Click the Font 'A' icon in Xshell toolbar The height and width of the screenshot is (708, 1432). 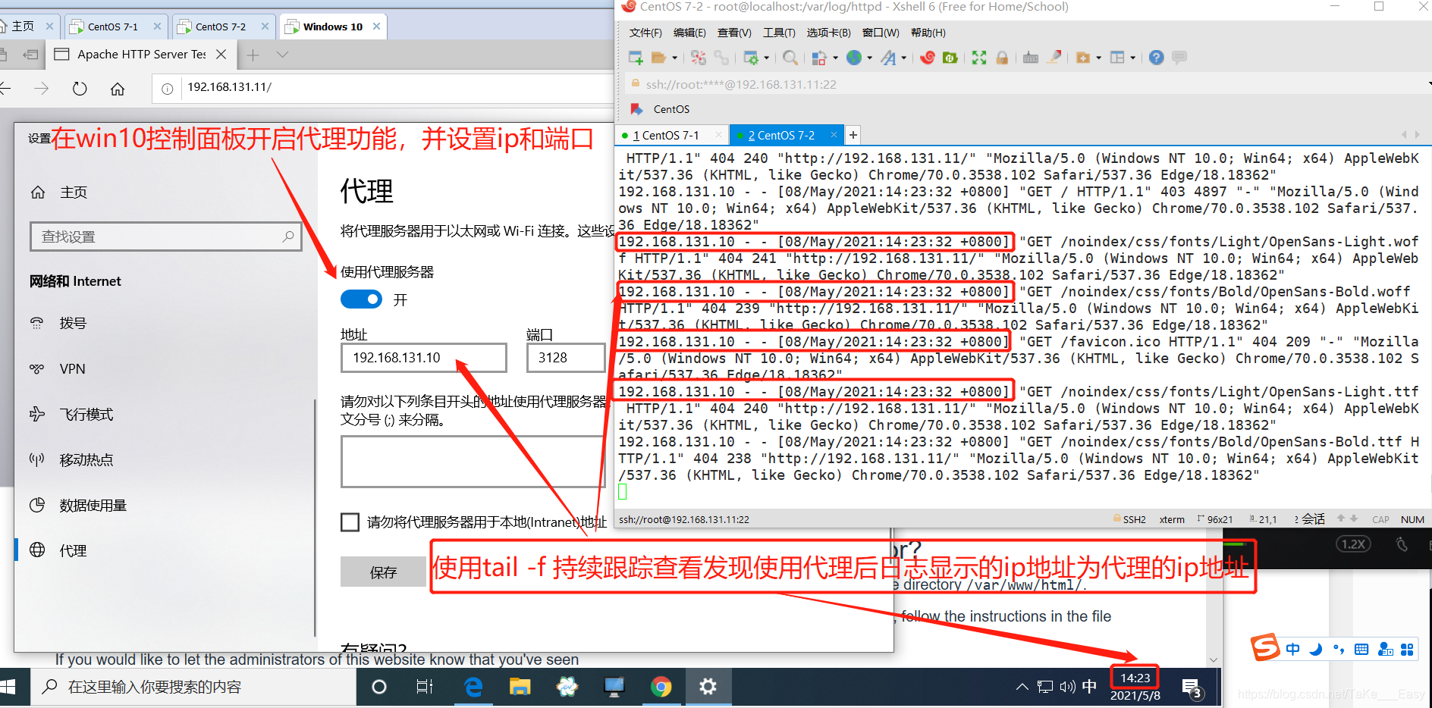(x=888, y=58)
